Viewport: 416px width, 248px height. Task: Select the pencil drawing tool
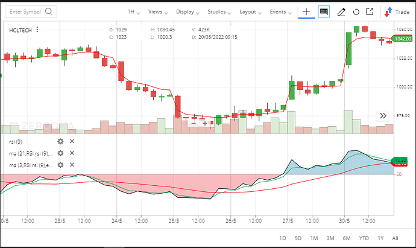(341, 12)
